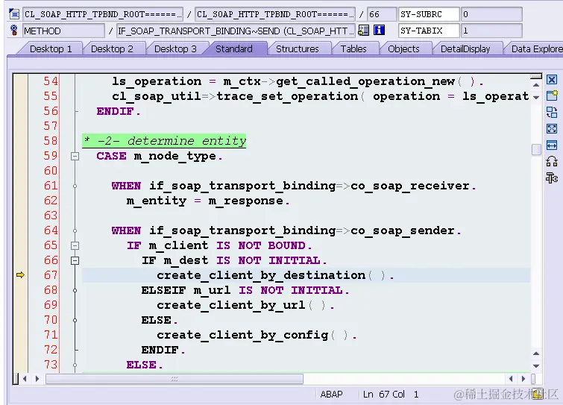Click the program icon beside CL_SOAP_HTTP_TPBND_ROOT

point(14,14)
